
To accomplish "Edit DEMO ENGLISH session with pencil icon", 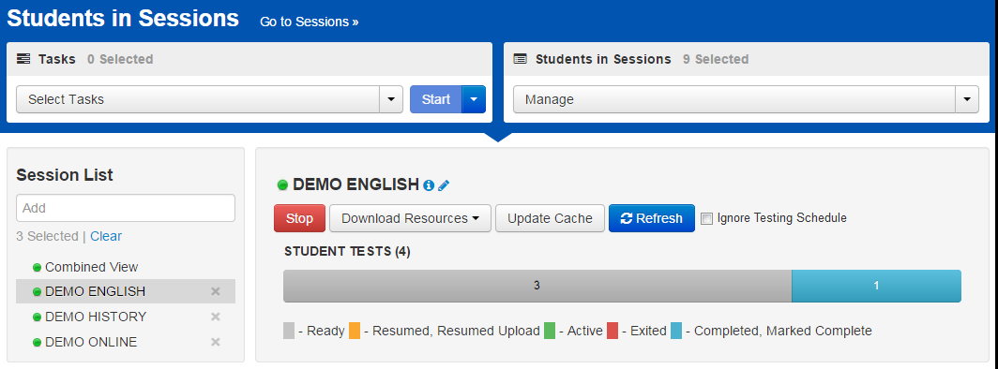I will (444, 185).
